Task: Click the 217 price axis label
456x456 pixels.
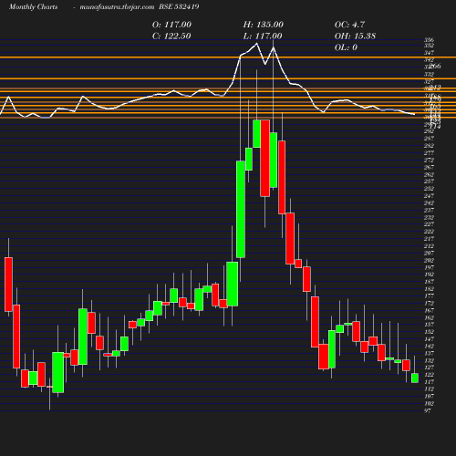Action: click(x=429, y=239)
